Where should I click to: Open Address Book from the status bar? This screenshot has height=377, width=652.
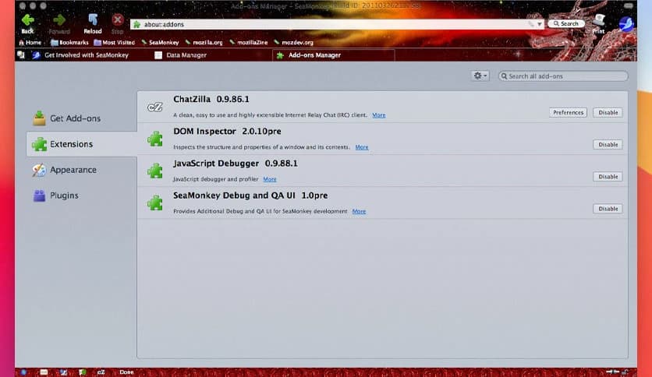(x=82, y=372)
